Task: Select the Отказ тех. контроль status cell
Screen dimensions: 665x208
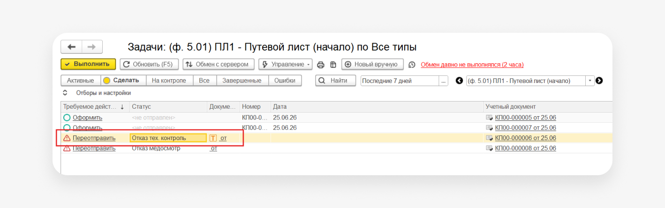Action: (168, 138)
